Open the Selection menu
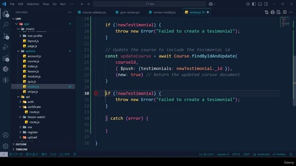 (x=33, y=4)
